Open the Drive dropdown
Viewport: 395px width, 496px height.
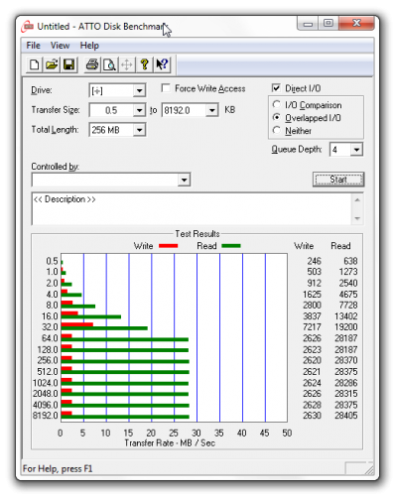click(x=140, y=90)
